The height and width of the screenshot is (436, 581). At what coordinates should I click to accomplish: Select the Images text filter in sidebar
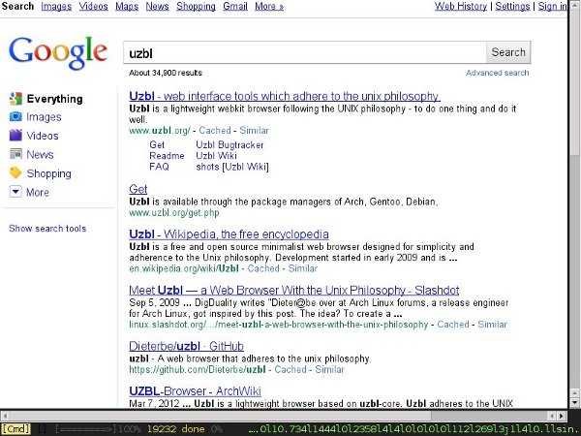44,117
